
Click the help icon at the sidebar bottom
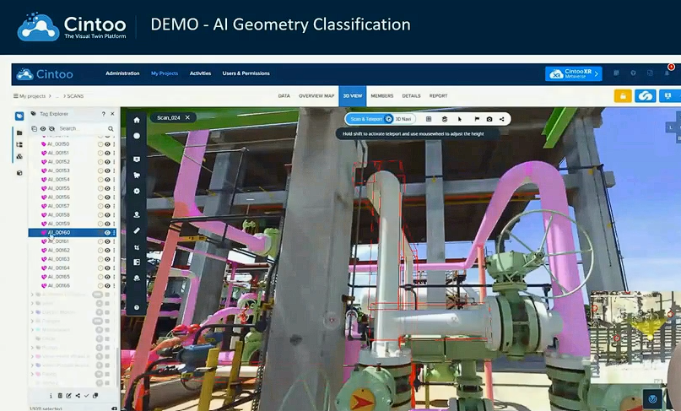(137, 307)
